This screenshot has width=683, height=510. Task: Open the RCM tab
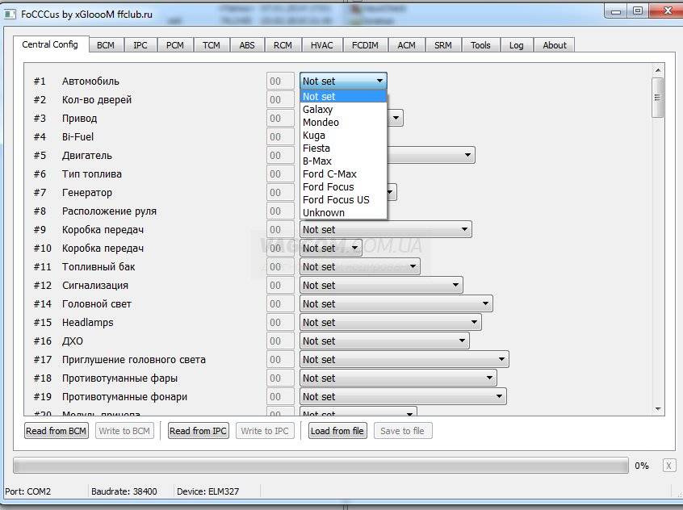coord(283,45)
